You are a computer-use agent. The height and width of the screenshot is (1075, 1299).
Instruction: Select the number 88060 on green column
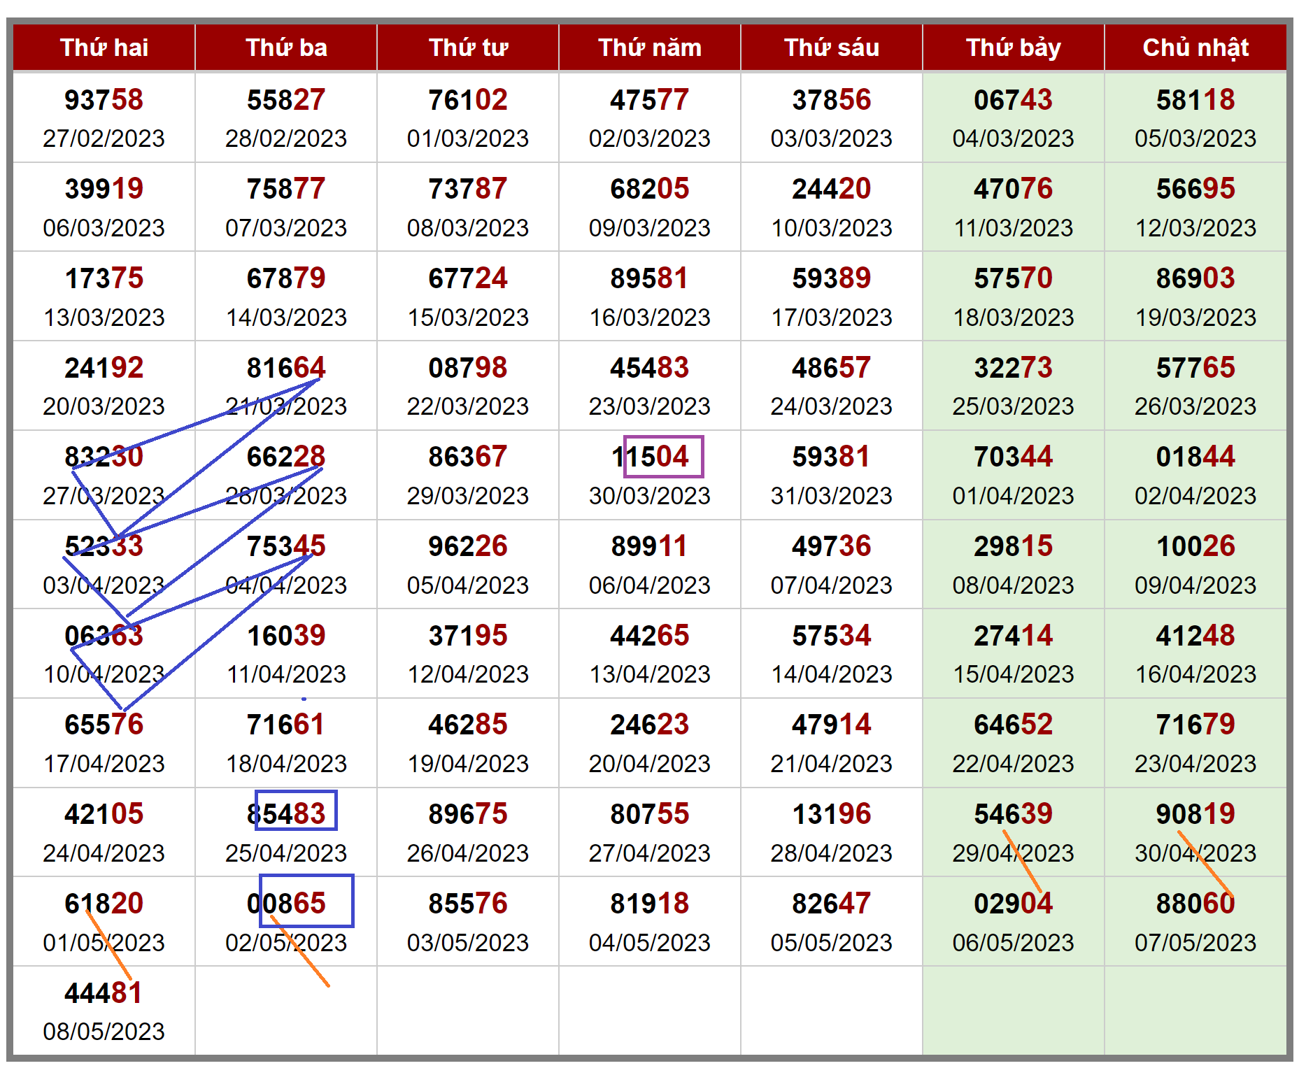tap(1195, 903)
